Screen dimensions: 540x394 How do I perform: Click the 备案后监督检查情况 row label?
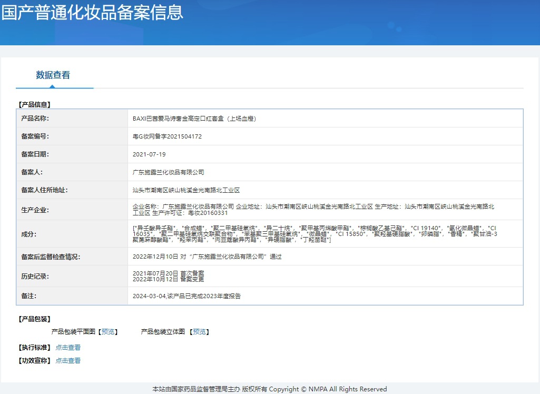(x=51, y=257)
